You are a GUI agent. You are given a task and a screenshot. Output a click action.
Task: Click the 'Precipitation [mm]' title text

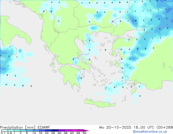(18, 127)
